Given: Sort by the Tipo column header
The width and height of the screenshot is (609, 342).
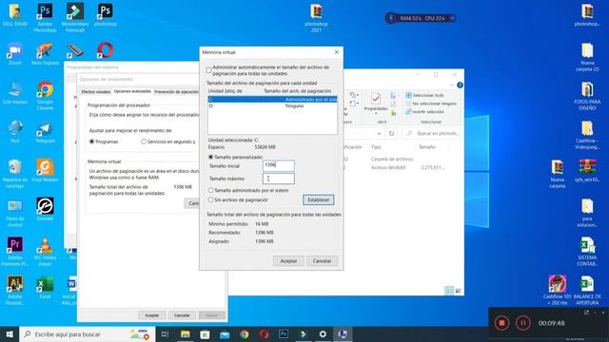Looking at the screenshot, I should pos(376,147).
